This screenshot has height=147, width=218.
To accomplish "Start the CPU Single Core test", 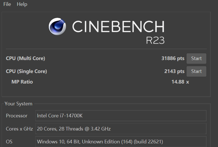I will [196, 71].
